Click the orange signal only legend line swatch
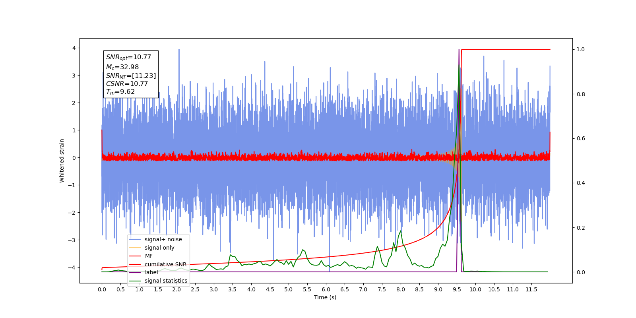The image size is (636, 318). click(135, 248)
